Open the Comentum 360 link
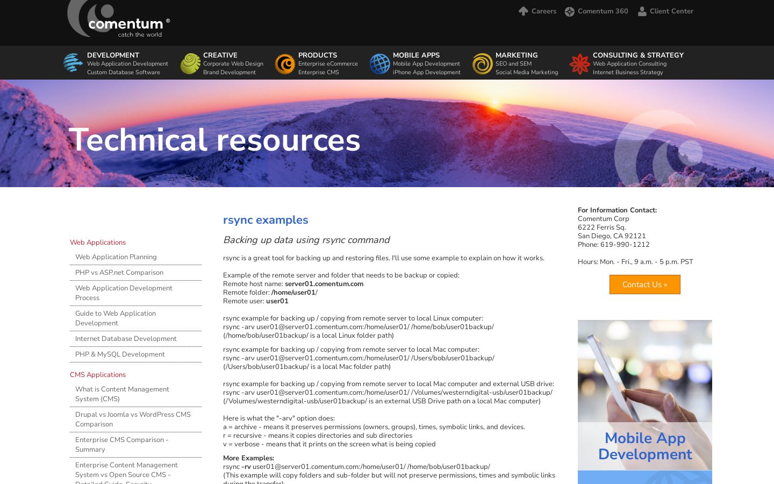774x484 pixels. coord(603,11)
